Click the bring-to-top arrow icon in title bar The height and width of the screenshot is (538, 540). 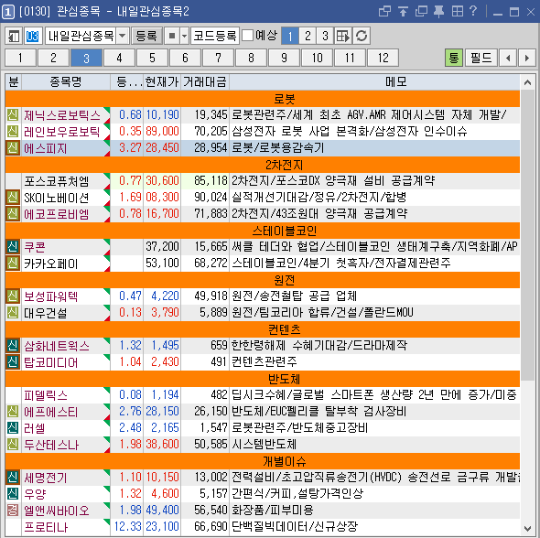pos(403,11)
